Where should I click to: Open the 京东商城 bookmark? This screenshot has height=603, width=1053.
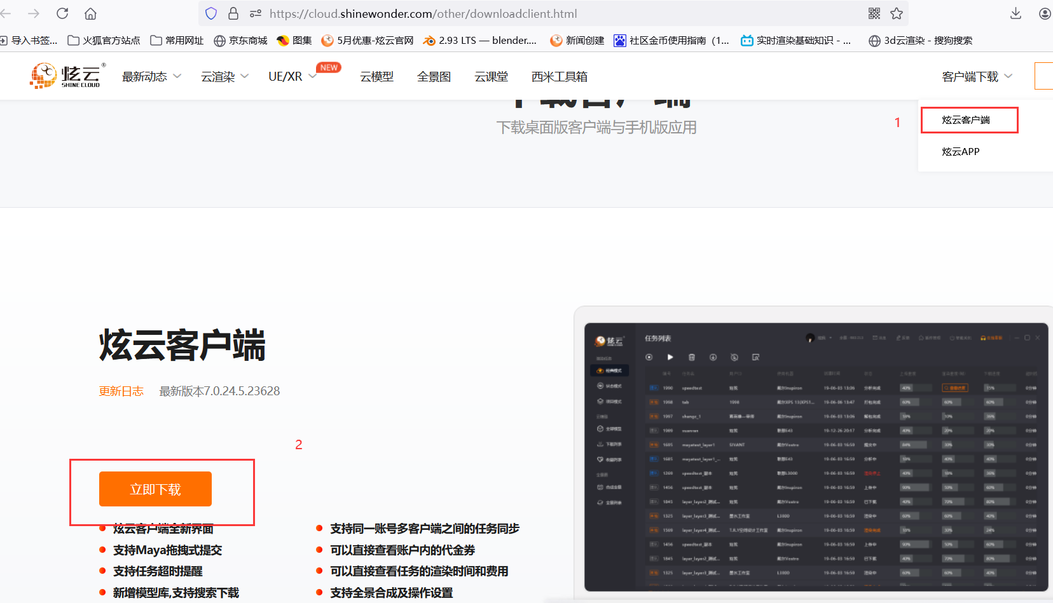tap(240, 40)
